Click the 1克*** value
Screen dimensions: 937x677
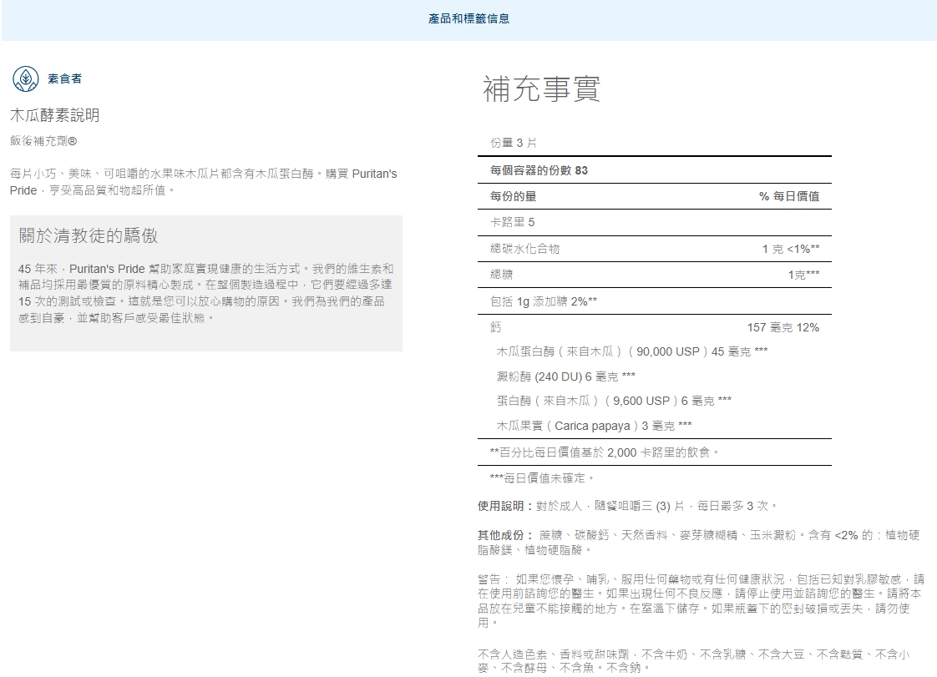pos(803,275)
